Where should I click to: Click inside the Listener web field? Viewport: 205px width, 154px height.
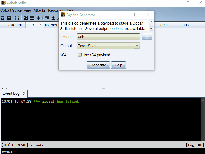click(109, 37)
